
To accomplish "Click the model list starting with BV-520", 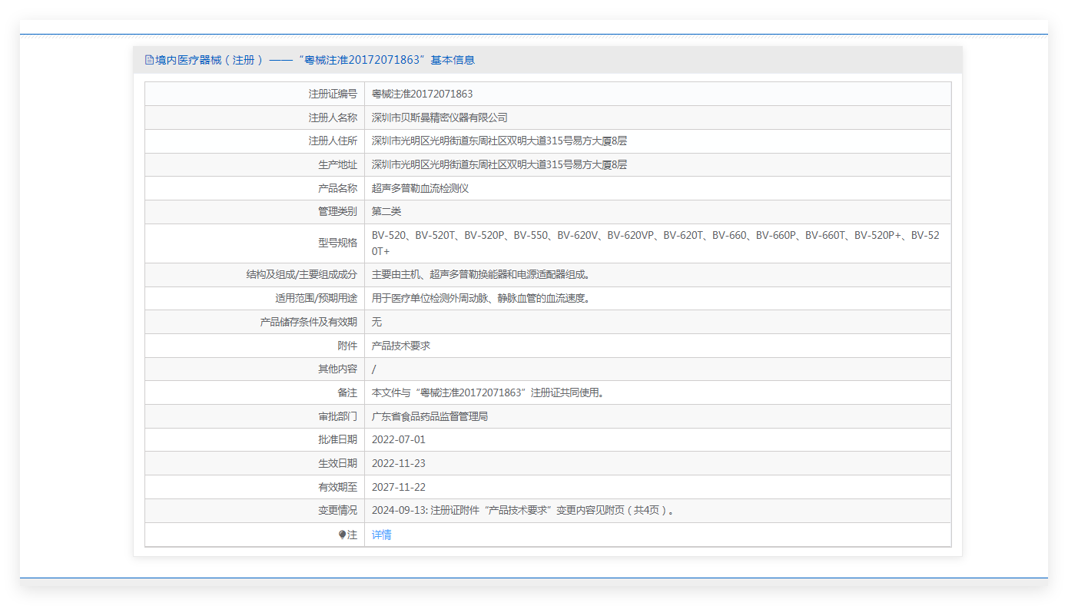I will 656,243.
